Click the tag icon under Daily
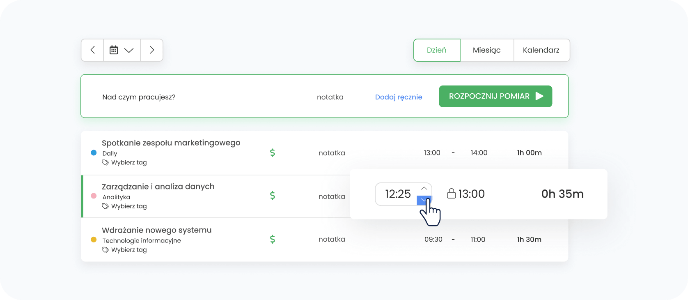This screenshot has height=300, width=688. [x=105, y=162]
